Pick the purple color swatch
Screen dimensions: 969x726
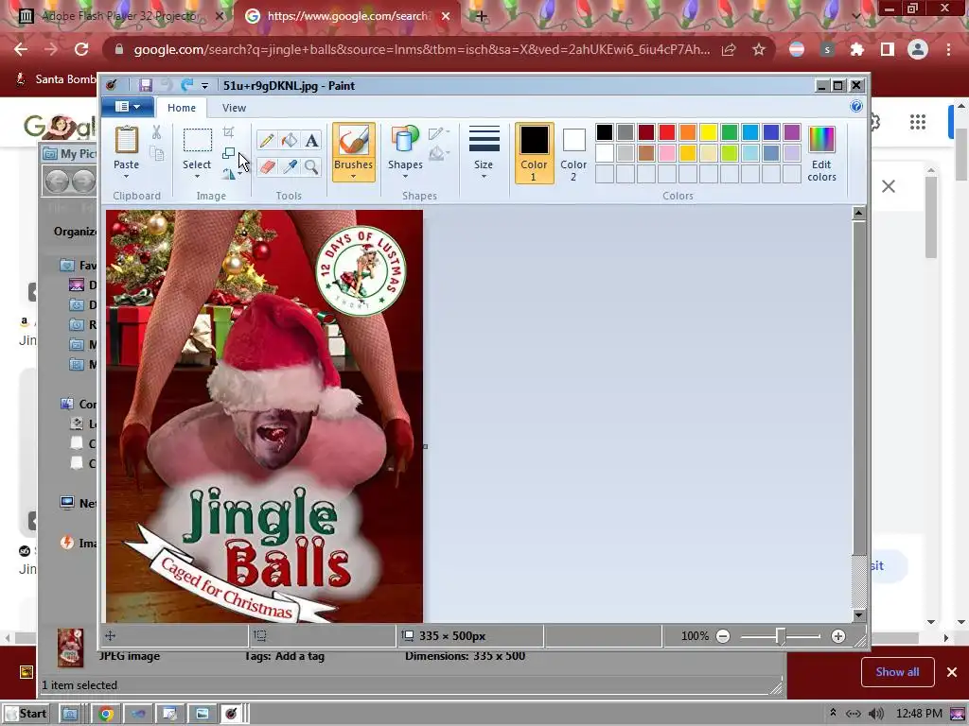click(x=792, y=132)
